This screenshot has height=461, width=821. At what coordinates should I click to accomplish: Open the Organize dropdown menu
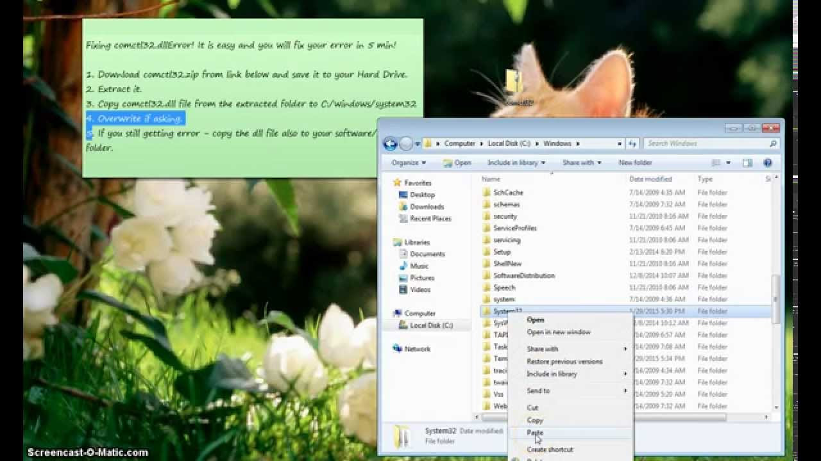point(409,163)
